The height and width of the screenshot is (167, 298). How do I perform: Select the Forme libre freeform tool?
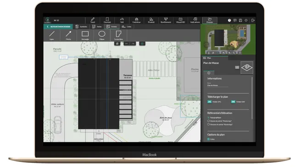coord(118,35)
